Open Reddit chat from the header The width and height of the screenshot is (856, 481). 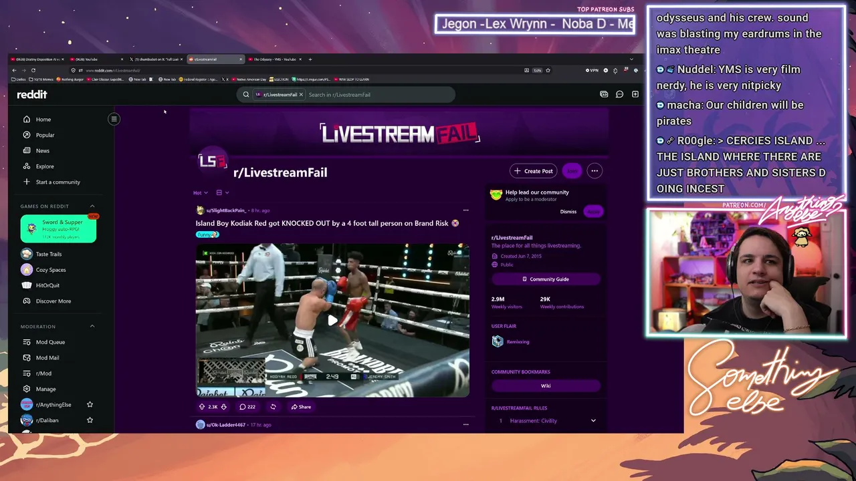tap(619, 94)
